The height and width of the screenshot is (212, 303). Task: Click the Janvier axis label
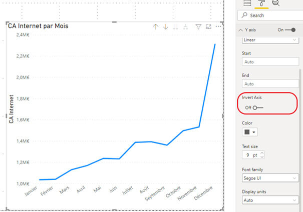tap(31, 191)
